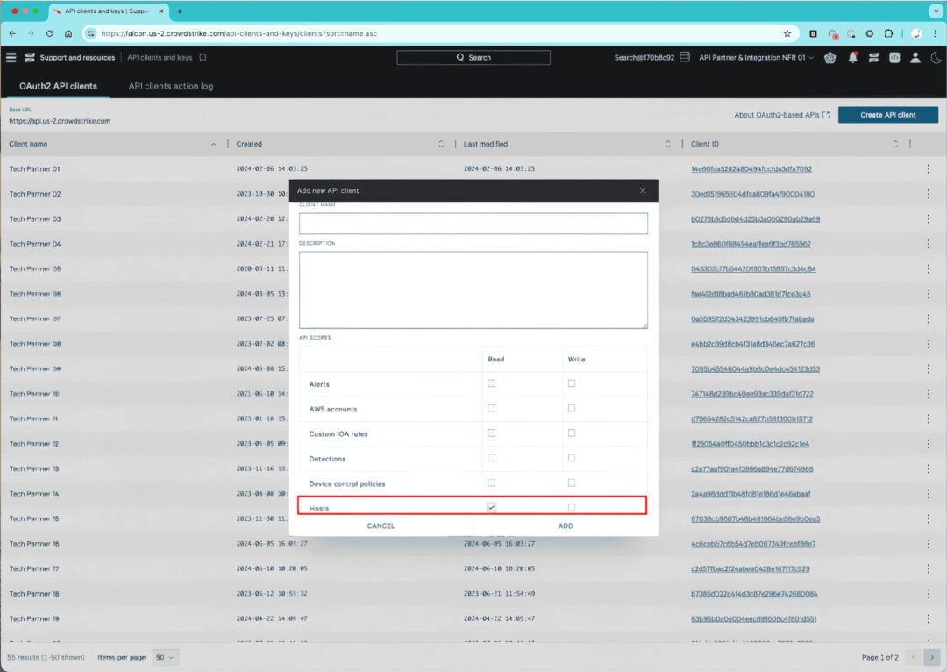Open row actions menu for Tech Partner 19
Viewport: 947px width, 672px height.
929,618
